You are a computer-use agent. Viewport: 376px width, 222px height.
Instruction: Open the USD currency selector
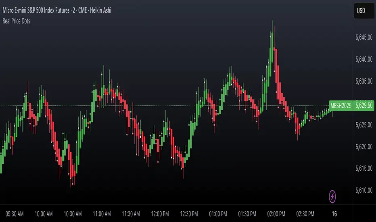point(364,10)
